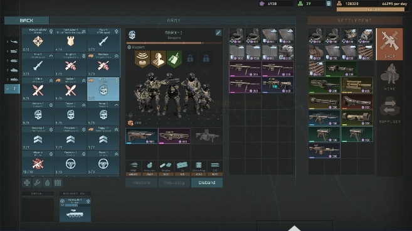412x231 pixels.
Task: Select the green dog-tag skill badge
Action: click(x=174, y=58)
